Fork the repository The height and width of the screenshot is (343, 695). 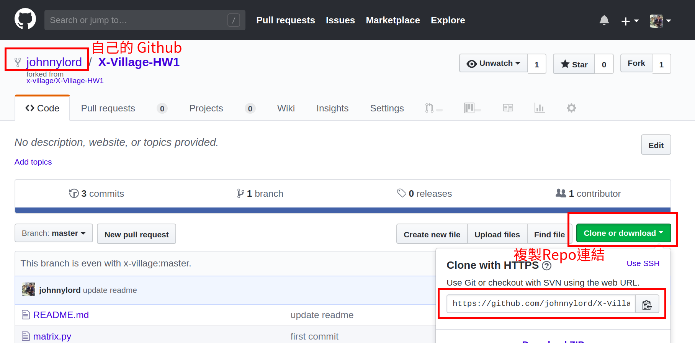click(x=636, y=64)
